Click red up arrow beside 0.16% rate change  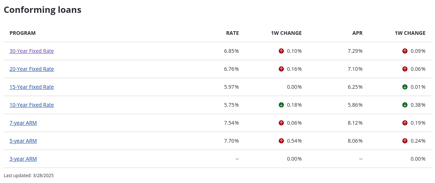[281, 69]
